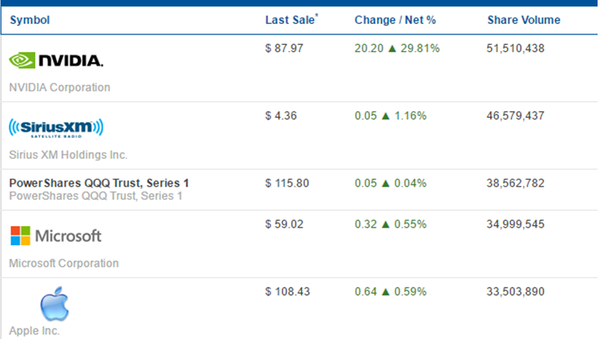Click NVIDIA's last sale price $ 87.97
Viewport: 604px width, 339px height.
284,48
